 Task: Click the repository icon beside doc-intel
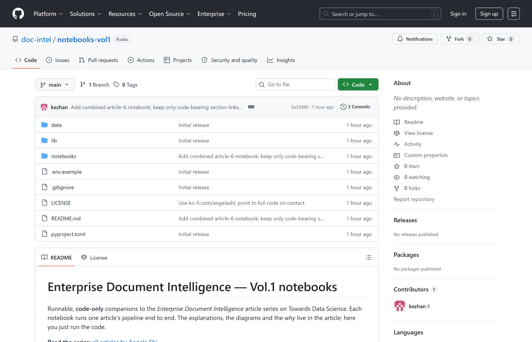coord(15,39)
